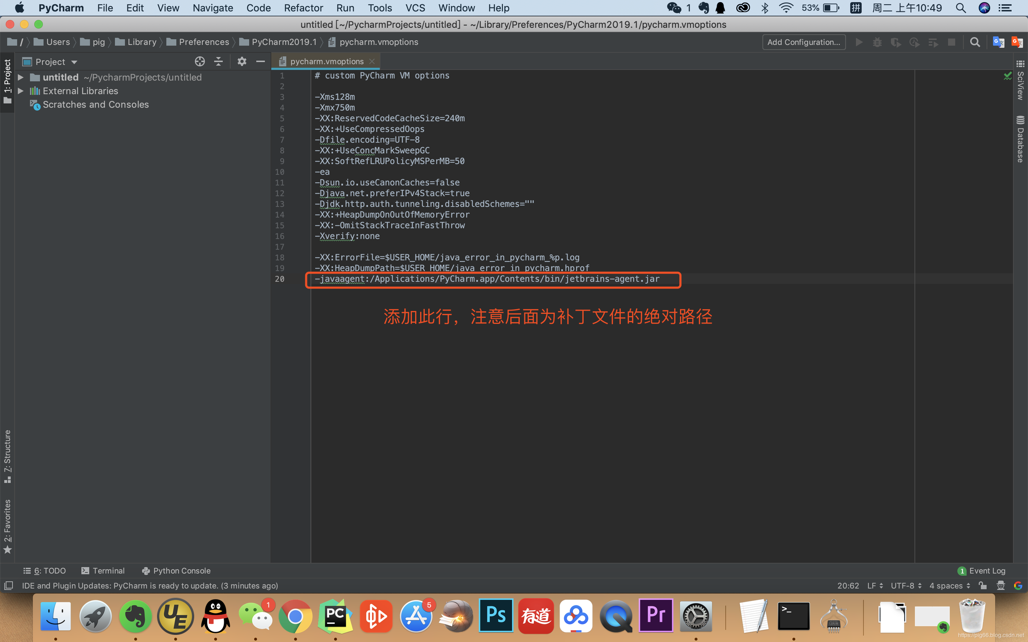Open the Terminal tool tab
Viewport: 1028px width, 642px height.
coord(103,571)
